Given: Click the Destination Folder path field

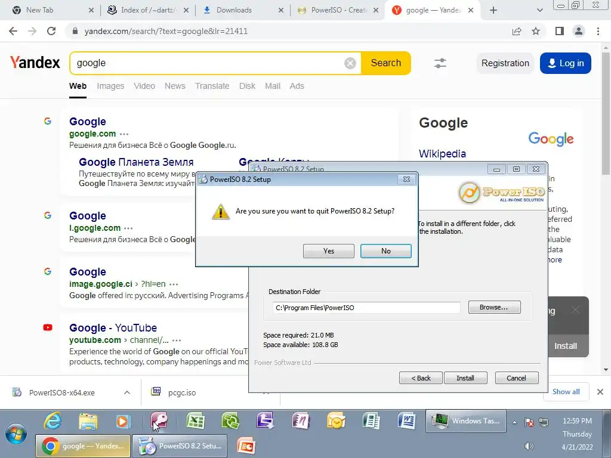Looking at the screenshot, I should pos(366,308).
